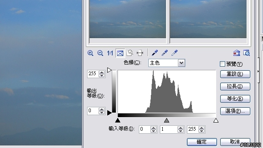Decrease output level 255 with down arrow

point(102,76)
